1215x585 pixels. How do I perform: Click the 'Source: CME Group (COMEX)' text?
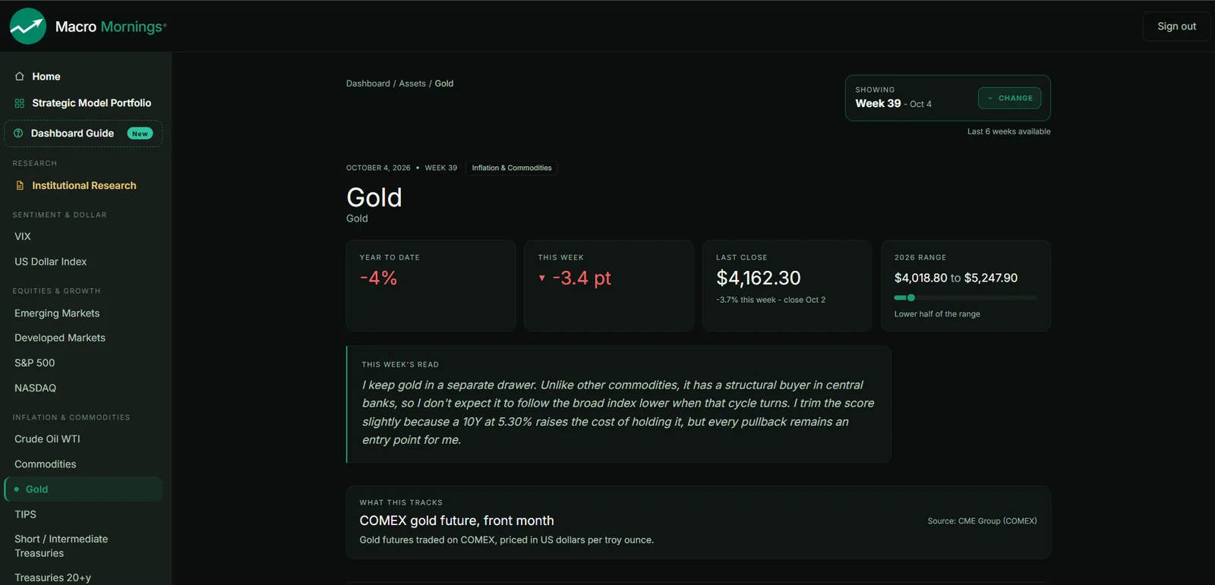point(982,521)
